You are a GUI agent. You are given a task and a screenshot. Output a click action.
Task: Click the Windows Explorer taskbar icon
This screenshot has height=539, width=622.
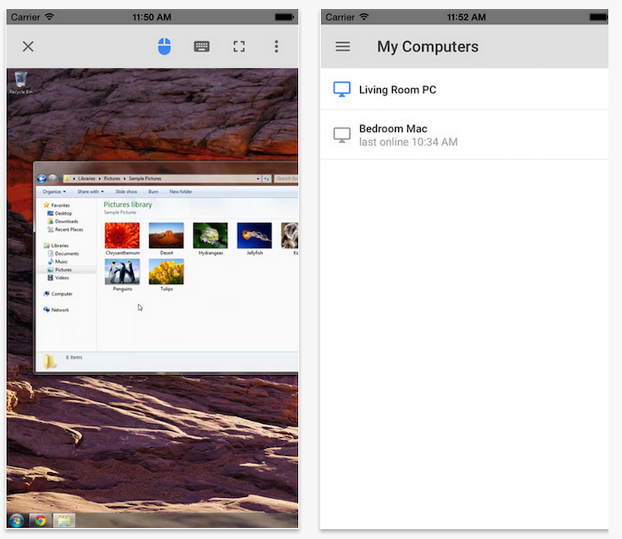coord(65,521)
